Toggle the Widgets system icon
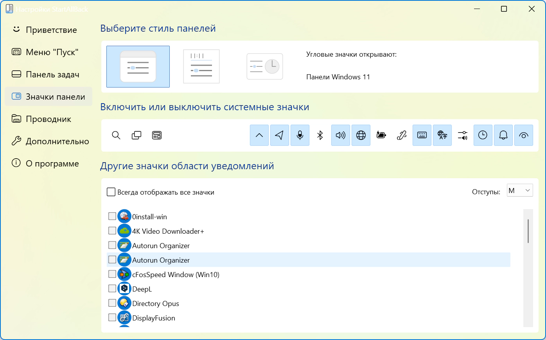This screenshot has height=340, width=546. coord(157,135)
